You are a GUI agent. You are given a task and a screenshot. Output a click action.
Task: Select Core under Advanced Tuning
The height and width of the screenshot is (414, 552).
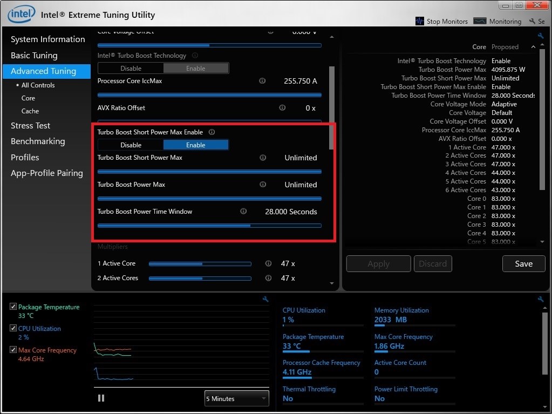[28, 98]
